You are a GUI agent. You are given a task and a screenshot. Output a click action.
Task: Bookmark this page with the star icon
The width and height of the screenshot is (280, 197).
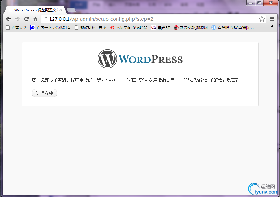[x=262, y=19]
